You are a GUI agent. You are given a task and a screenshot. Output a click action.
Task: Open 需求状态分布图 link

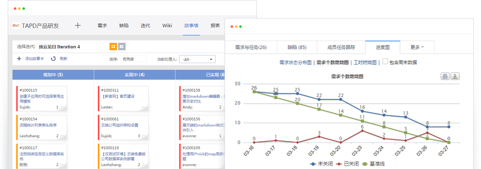click(295, 62)
